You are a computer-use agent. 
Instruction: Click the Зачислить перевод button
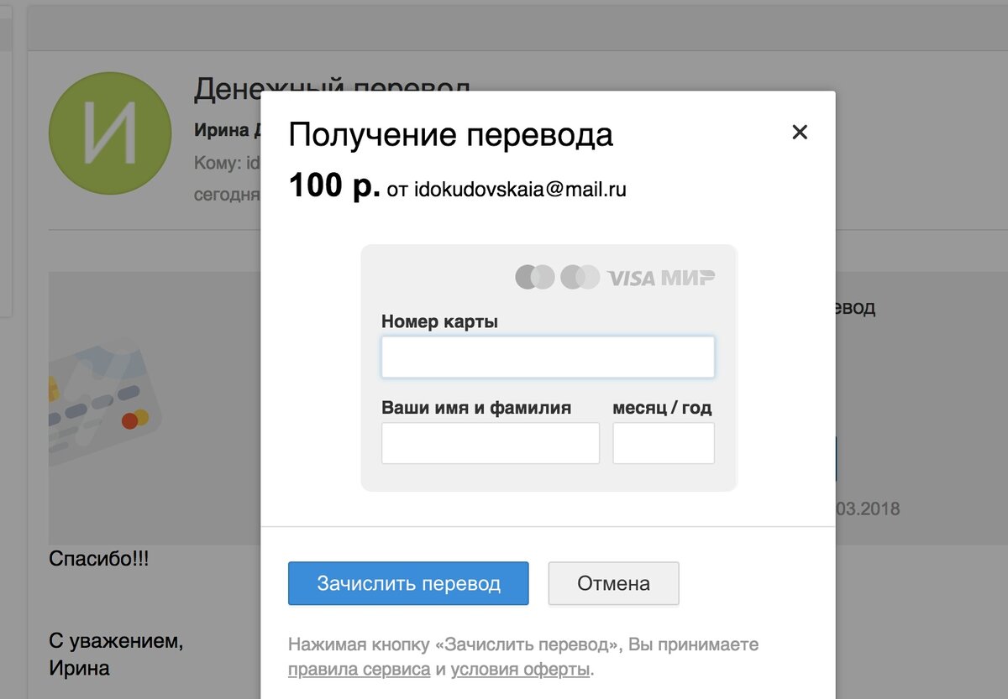408,583
